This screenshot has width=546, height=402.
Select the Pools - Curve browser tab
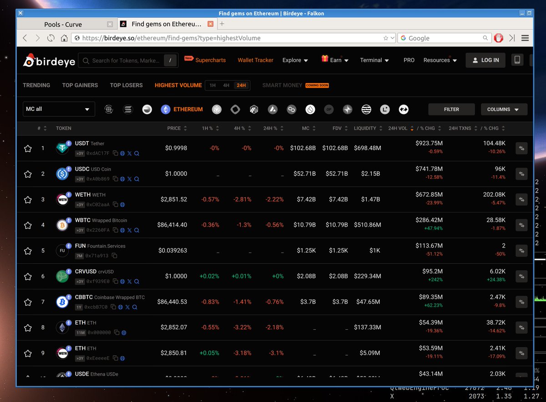pos(62,24)
